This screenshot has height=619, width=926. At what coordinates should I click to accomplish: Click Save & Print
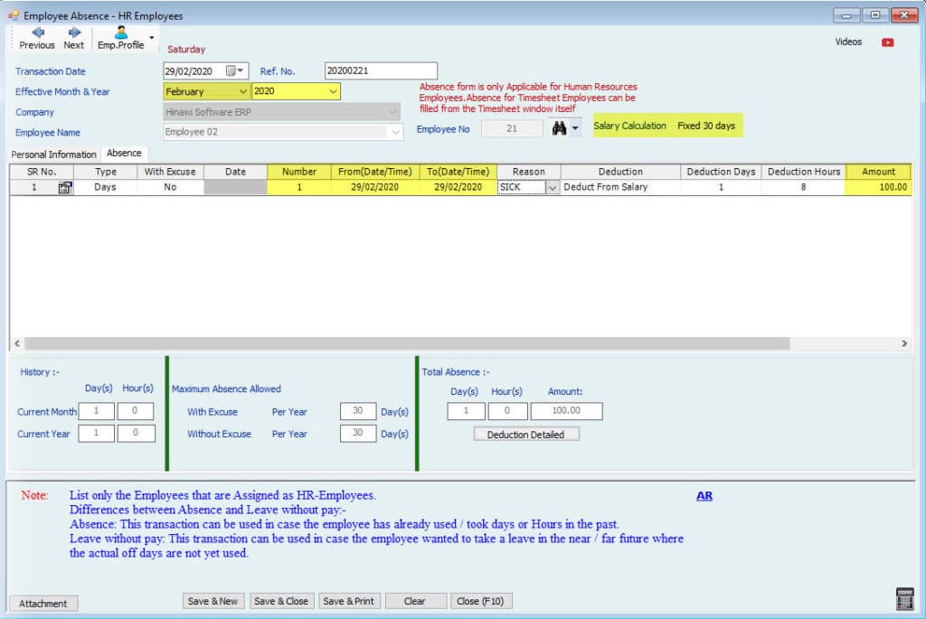[348, 601]
